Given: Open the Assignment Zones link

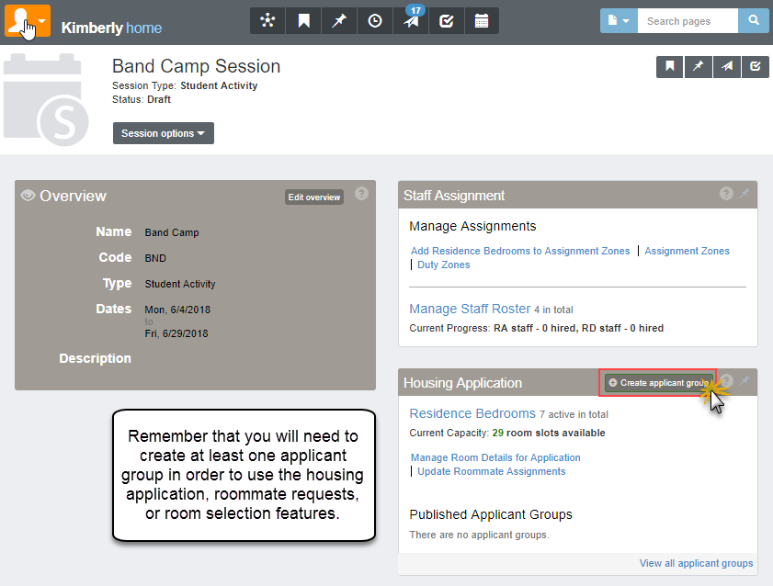Looking at the screenshot, I should click(x=687, y=251).
